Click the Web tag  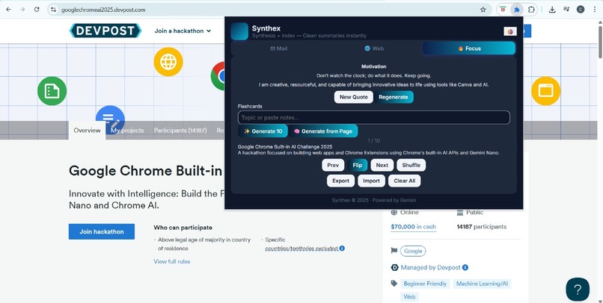click(409, 297)
